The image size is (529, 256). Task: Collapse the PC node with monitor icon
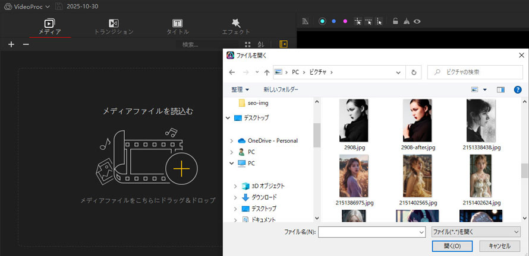pos(231,163)
